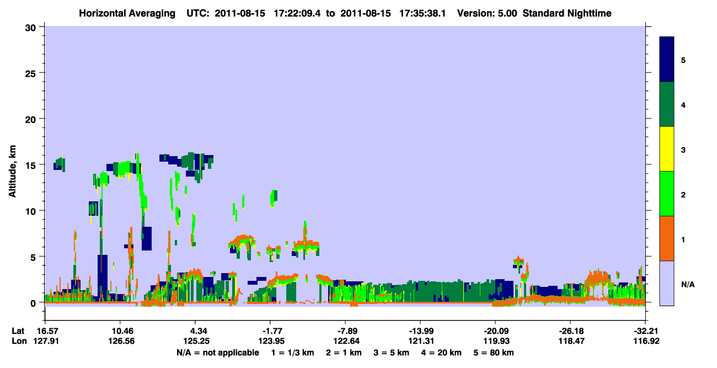
Task: Click longitude value 123.95
Action: click(270, 342)
